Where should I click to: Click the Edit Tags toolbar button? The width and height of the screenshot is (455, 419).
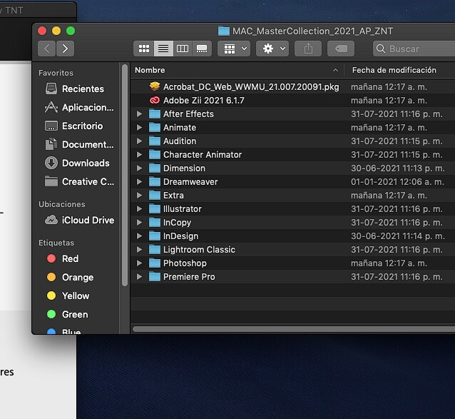(x=341, y=49)
